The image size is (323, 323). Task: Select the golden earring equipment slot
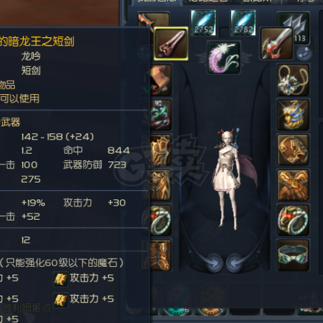pyautogui.click(x=293, y=114)
